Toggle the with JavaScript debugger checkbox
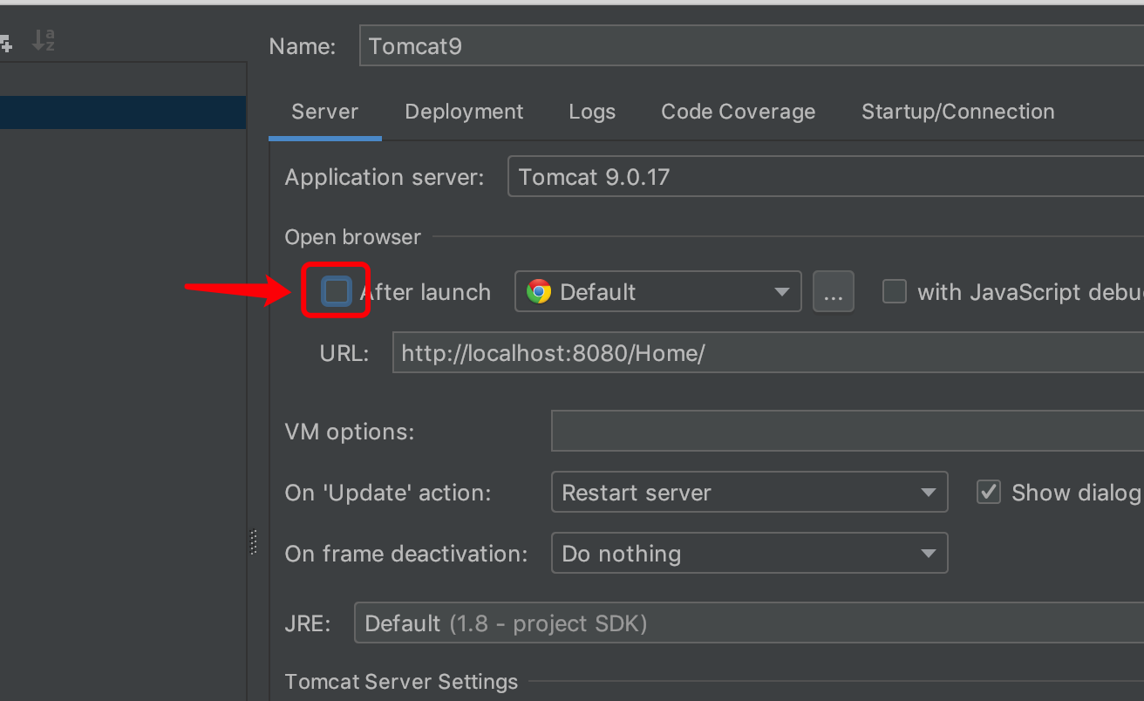The height and width of the screenshot is (701, 1144). click(895, 291)
